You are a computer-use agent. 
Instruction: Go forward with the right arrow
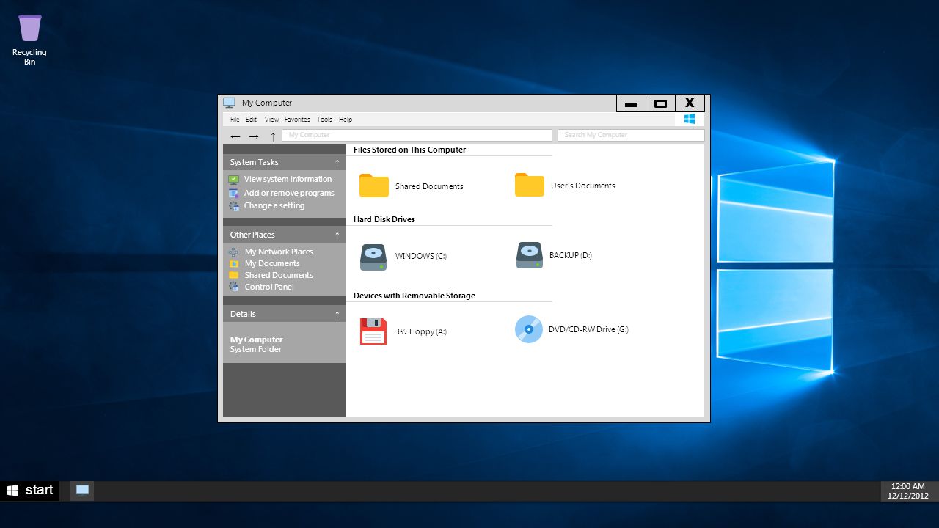pyautogui.click(x=253, y=136)
